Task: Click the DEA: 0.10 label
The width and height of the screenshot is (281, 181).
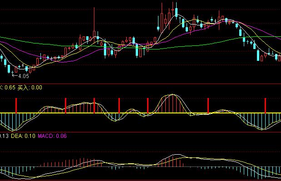Action: coord(23,136)
